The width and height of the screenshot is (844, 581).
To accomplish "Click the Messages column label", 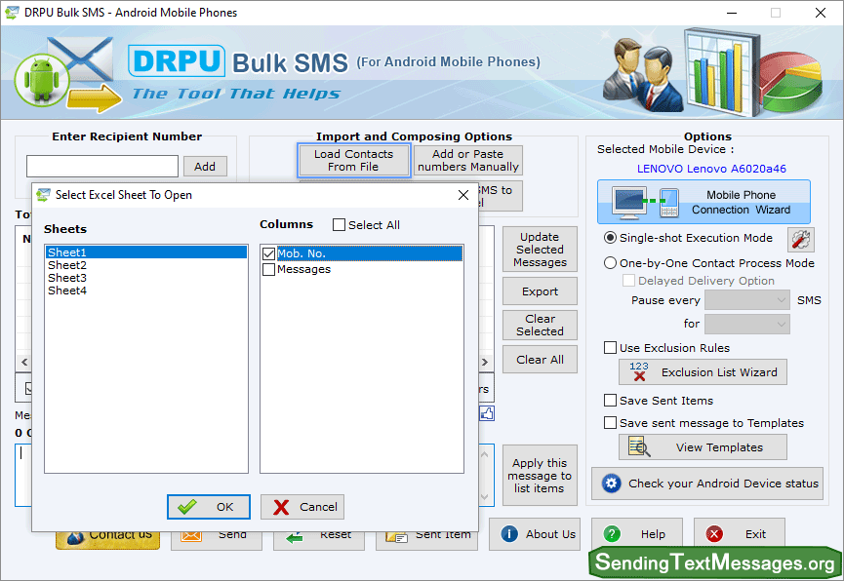I will [303, 269].
